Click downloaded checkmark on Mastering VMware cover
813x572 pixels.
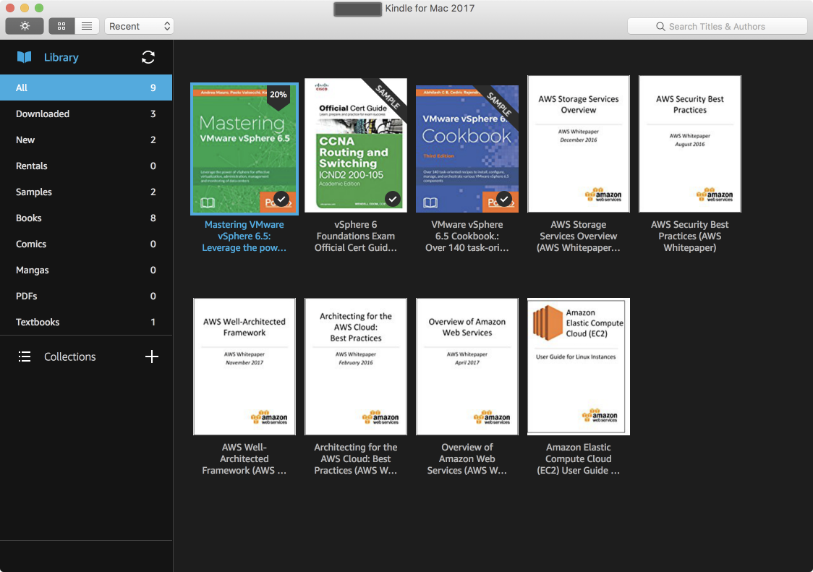[281, 199]
